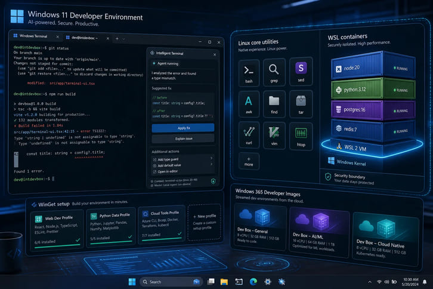
Task: Click the more utilities tile
Action: [x=249, y=161]
